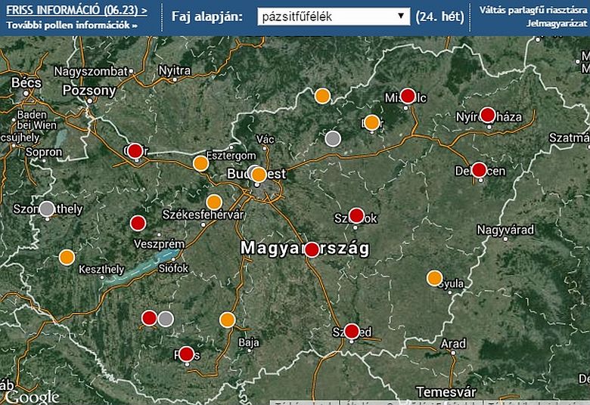Click the red marker at Pécs
This screenshot has height=405, width=590.
pos(186,354)
